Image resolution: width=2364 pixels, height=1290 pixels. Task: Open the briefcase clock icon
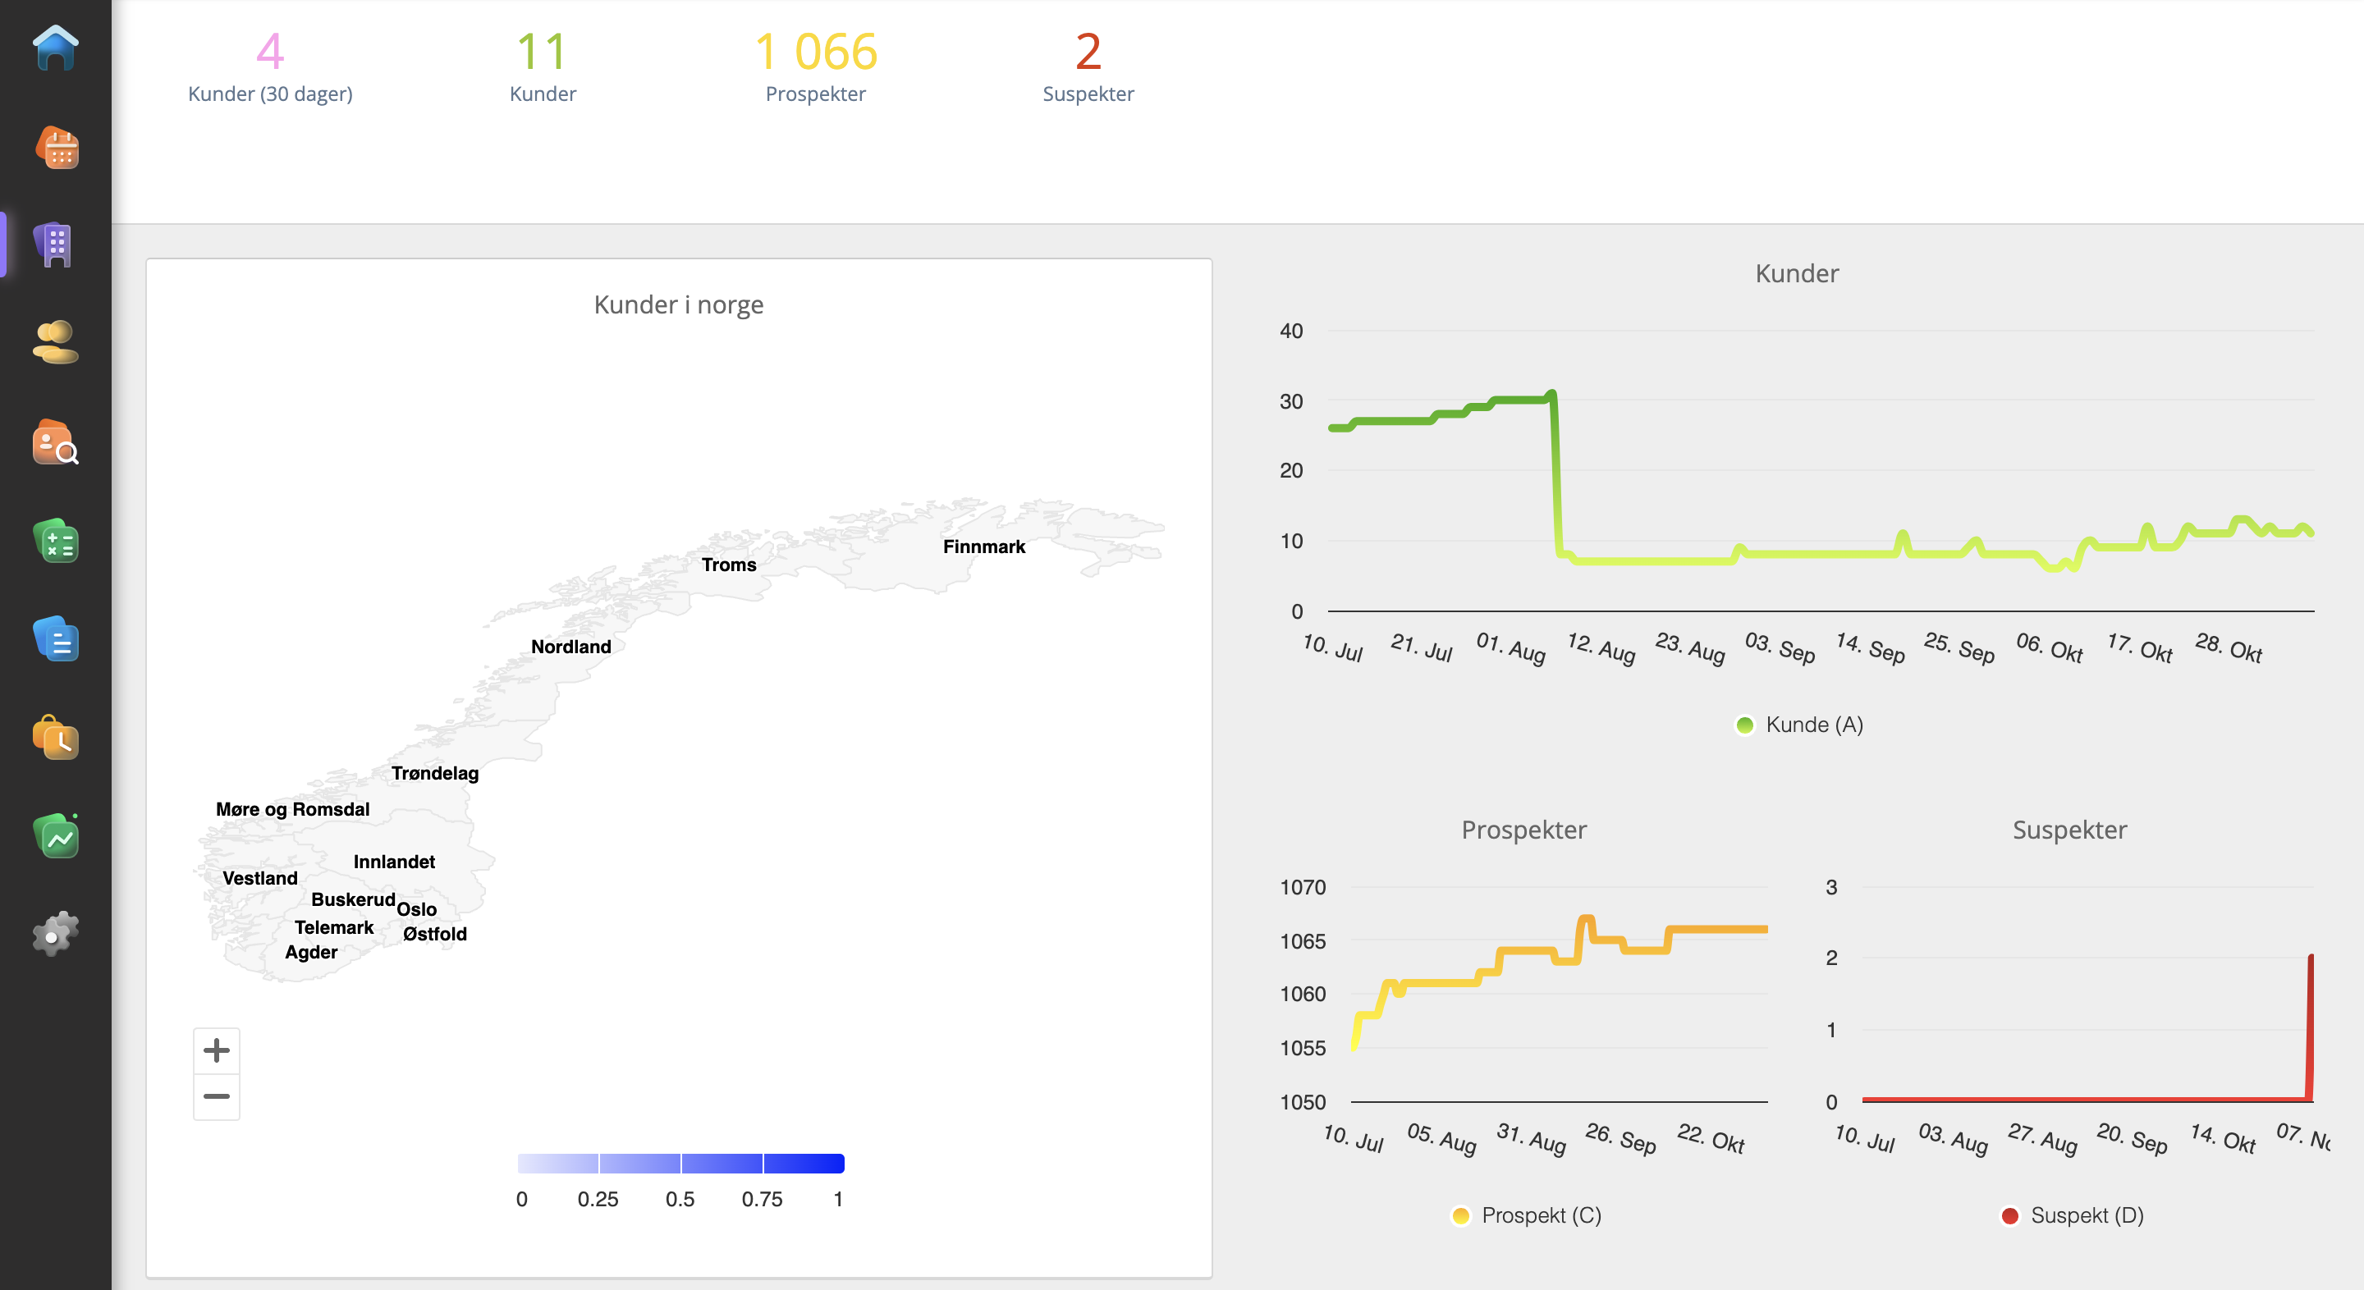[x=56, y=738]
